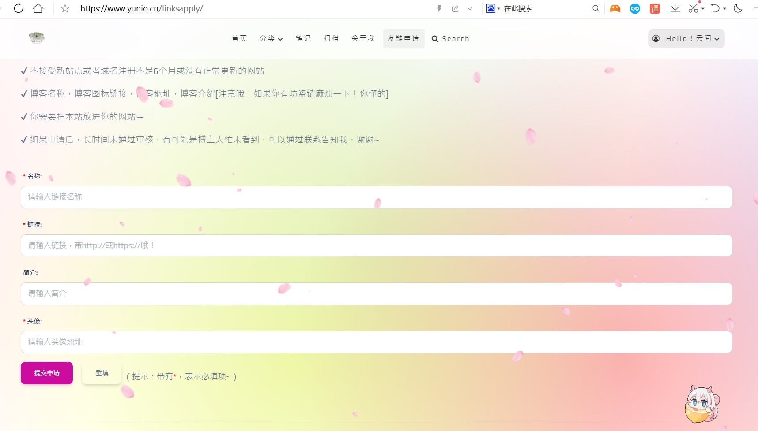Click the 名称 field label
Viewport: 758px width, 431px height.
pyautogui.click(x=34, y=176)
